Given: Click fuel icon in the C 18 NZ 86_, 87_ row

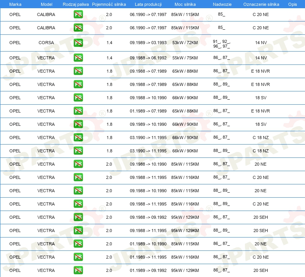Looking at the screenshot, I should coord(78,138).
